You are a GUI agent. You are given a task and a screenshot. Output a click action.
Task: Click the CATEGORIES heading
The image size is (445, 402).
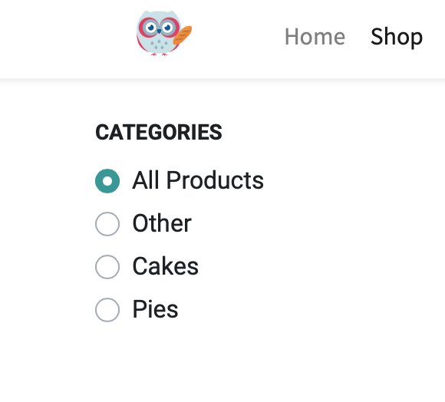coord(159,132)
